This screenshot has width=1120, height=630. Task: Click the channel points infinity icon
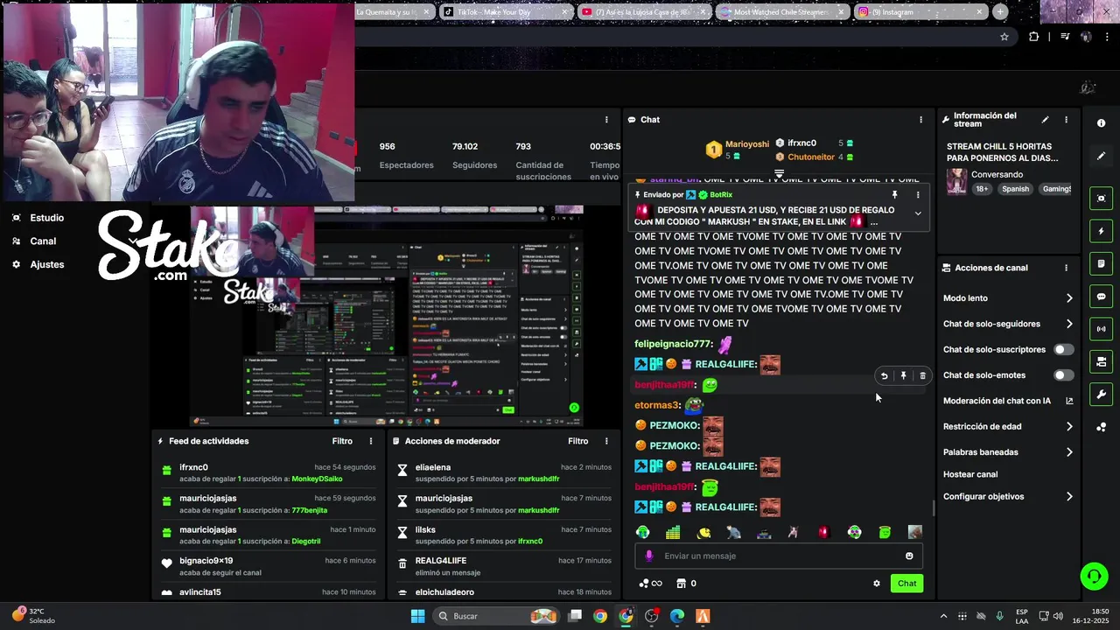pos(651,584)
